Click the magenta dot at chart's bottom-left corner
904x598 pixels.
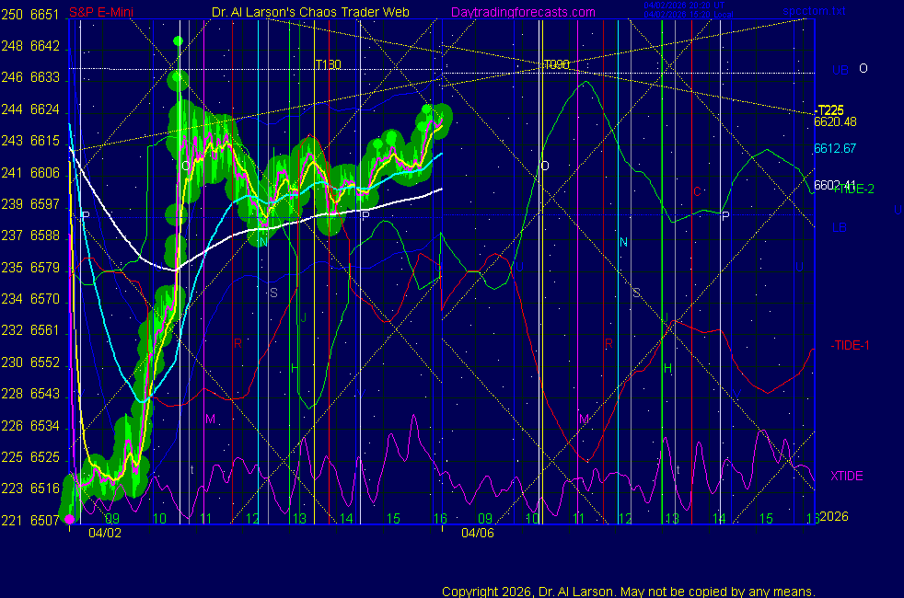click(x=70, y=520)
